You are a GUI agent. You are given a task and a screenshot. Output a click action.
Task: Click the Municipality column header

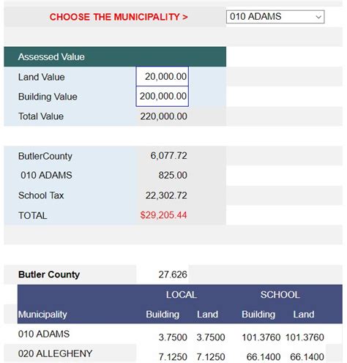[x=42, y=315]
